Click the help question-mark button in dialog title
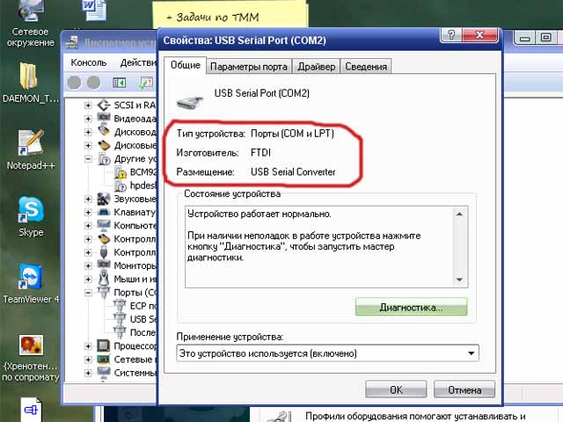Screen dimensions: 563x422 pos(451,35)
